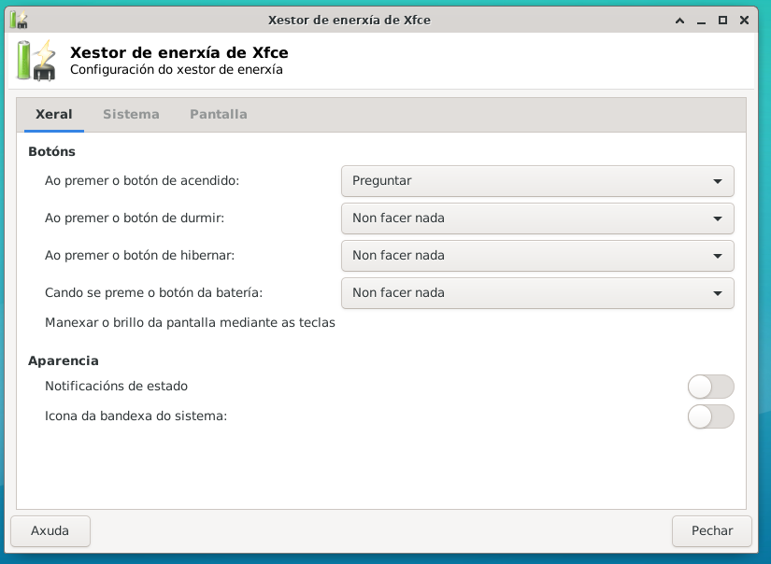
Task: Switch to the Sistema tab
Action: coord(131,114)
